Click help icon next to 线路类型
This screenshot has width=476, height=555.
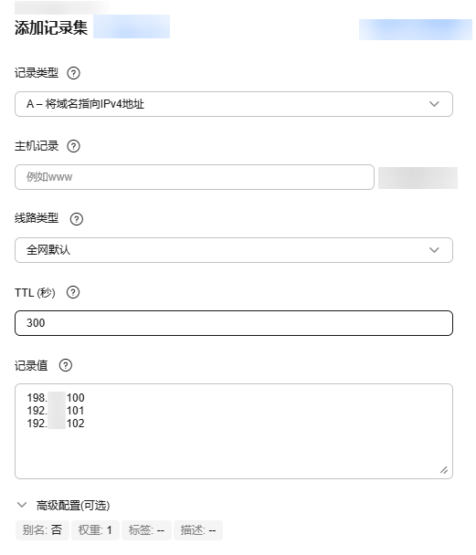coord(76,219)
